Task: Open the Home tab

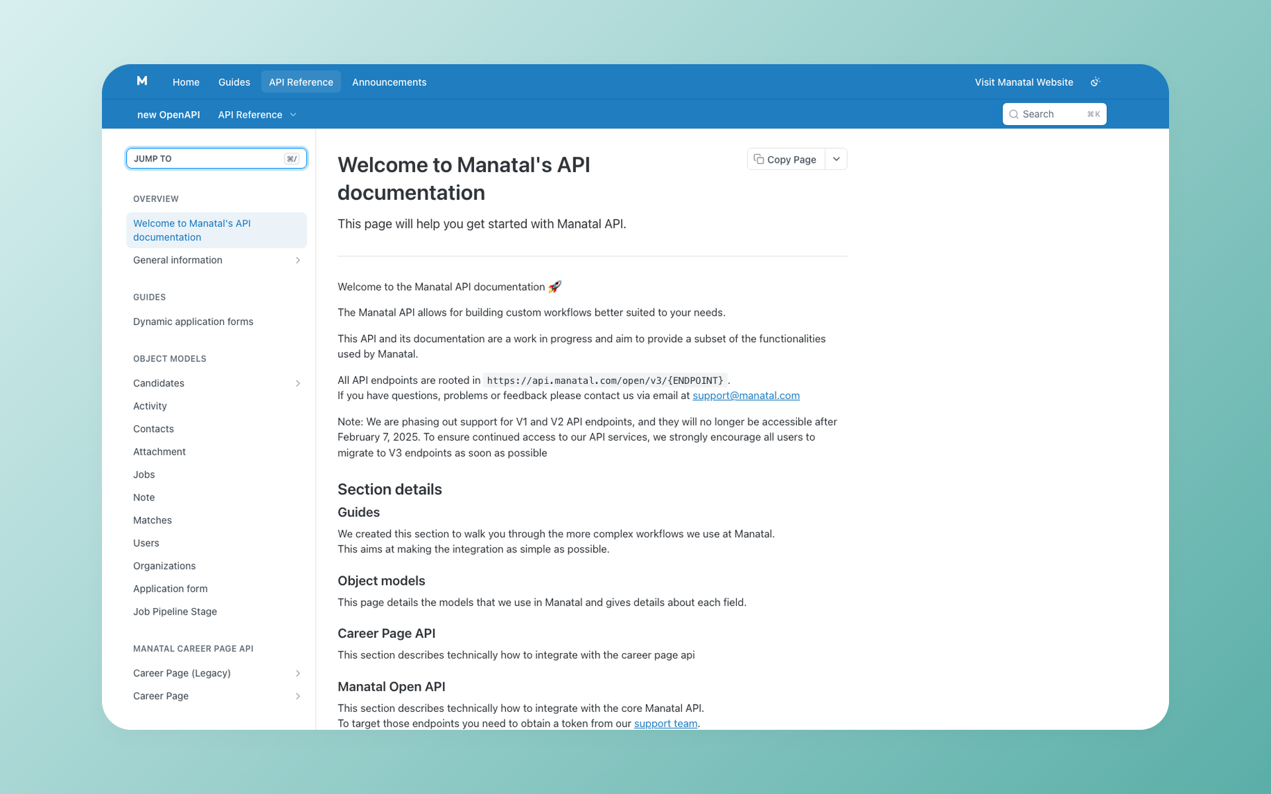Action: pyautogui.click(x=186, y=82)
